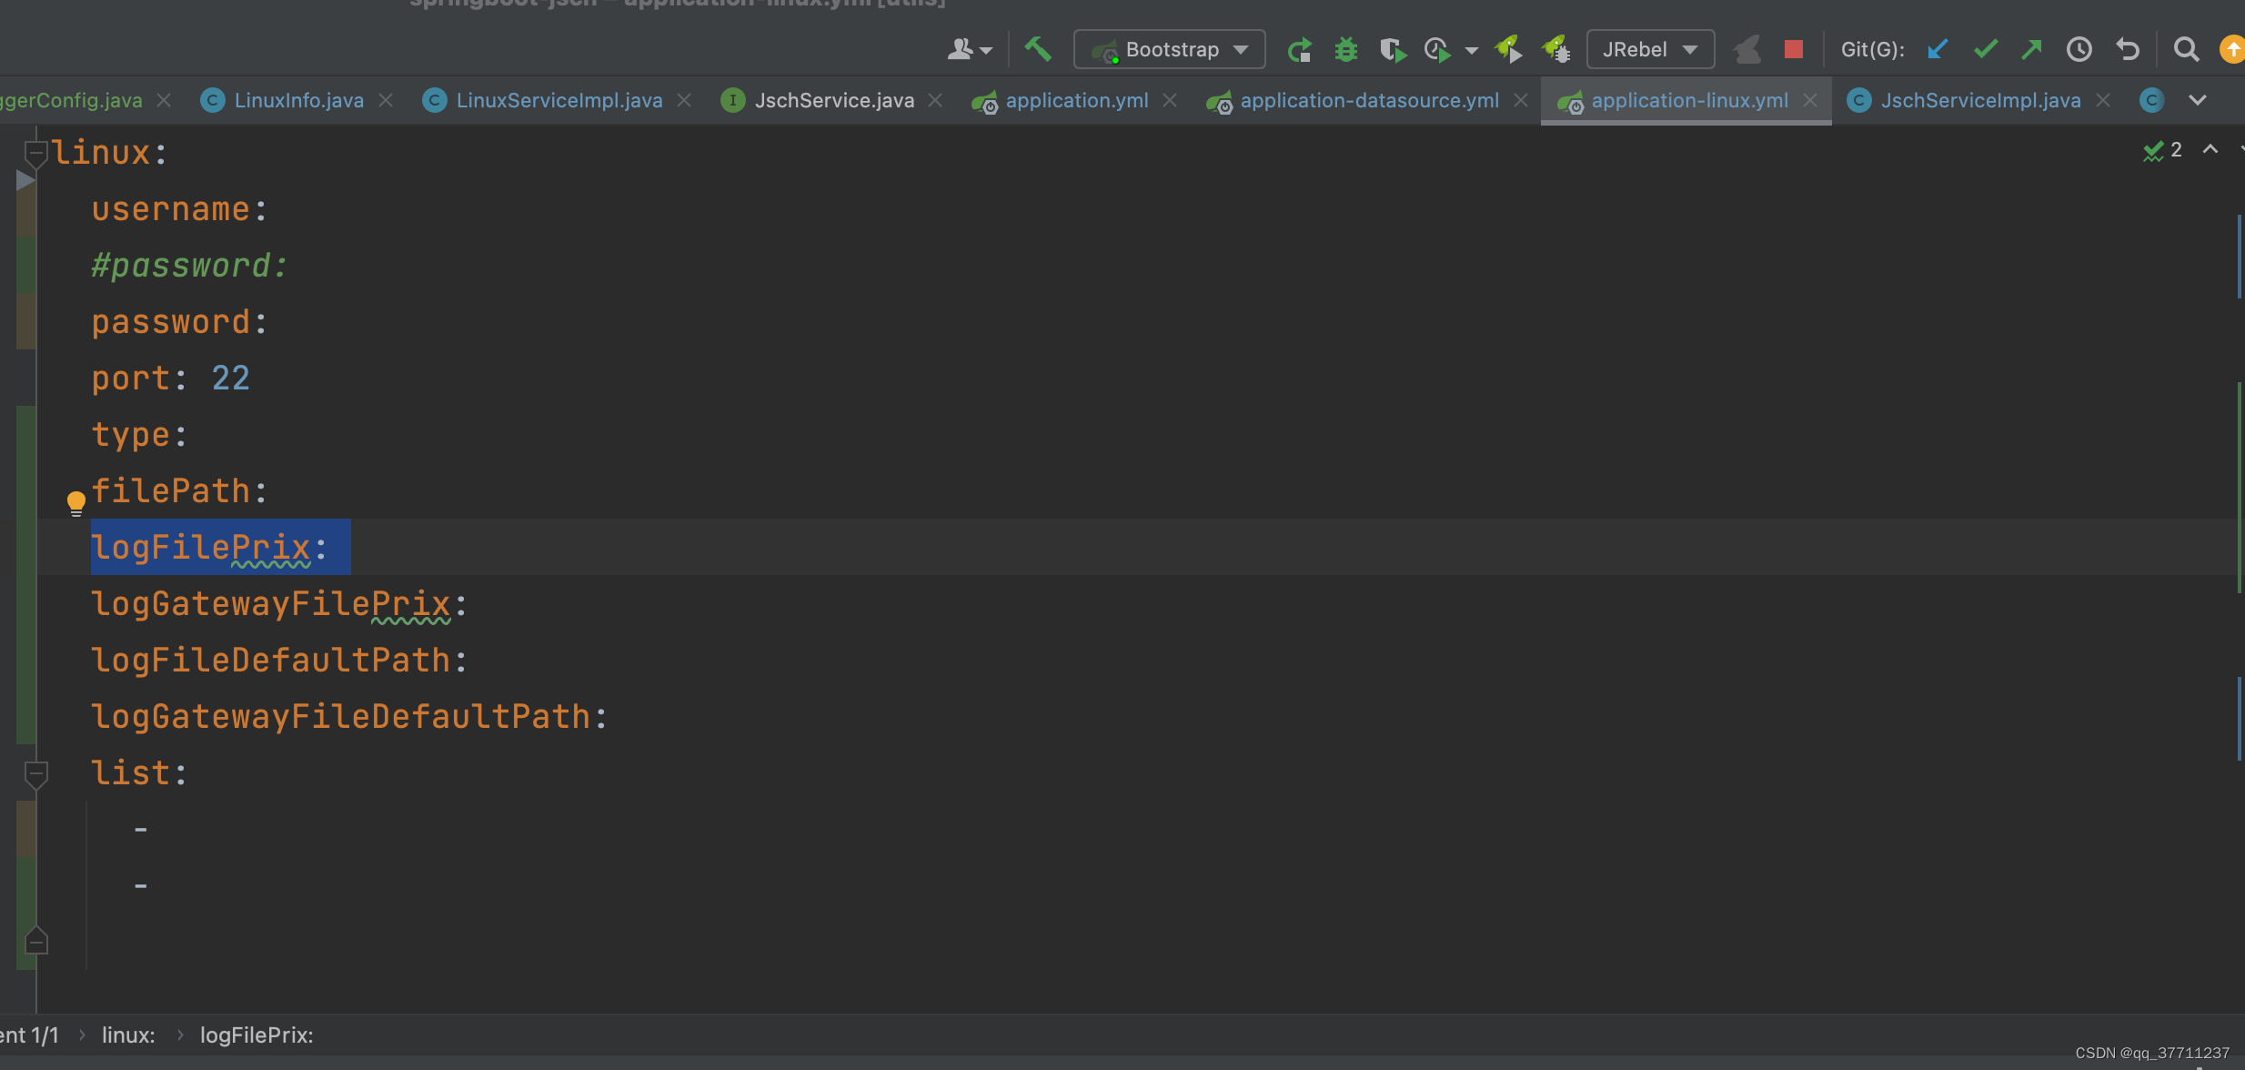Viewport: 2245px width, 1070px height.
Task: Close the LinuxServiceImpl.java tab
Action: [x=684, y=100]
